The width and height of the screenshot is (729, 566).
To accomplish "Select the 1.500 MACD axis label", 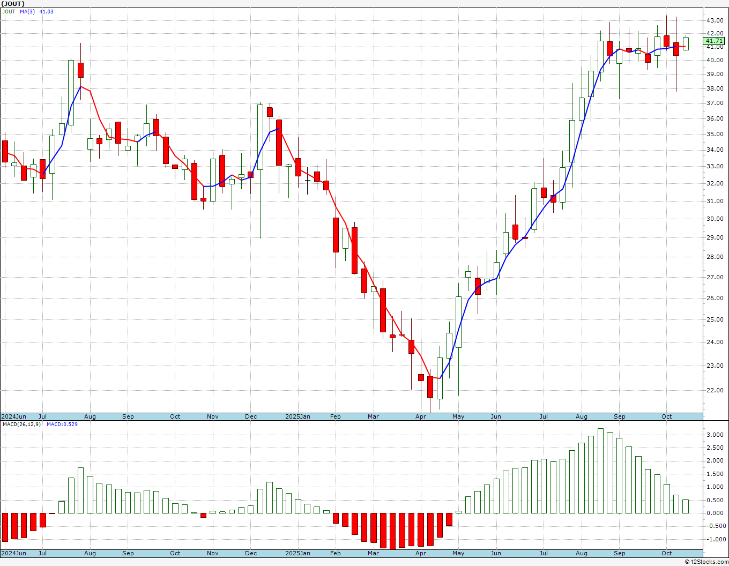I will tap(715, 474).
